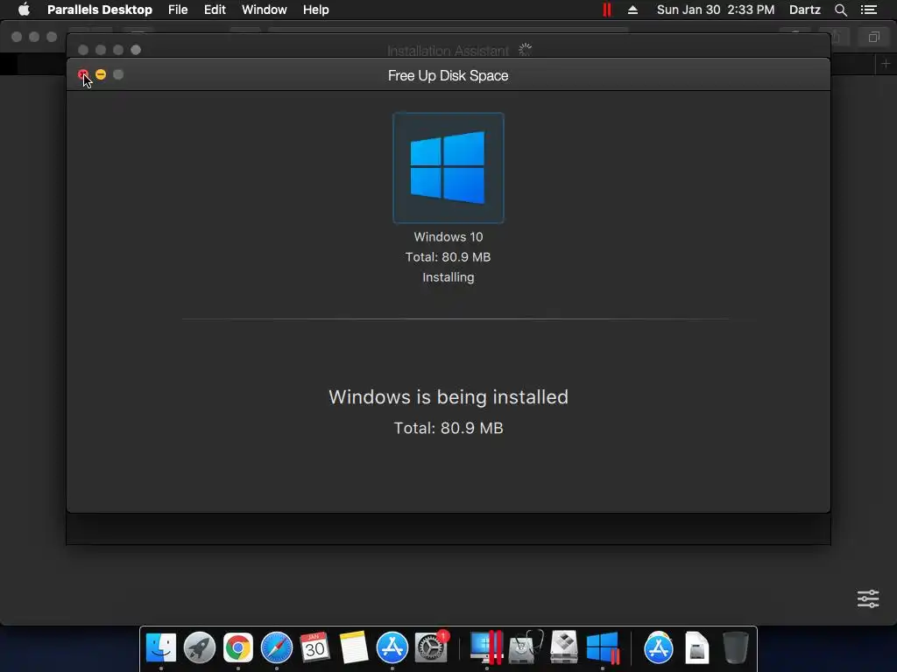Screen dimensions: 897x672
Task: Open Notification Center list icon
Action: (869, 10)
